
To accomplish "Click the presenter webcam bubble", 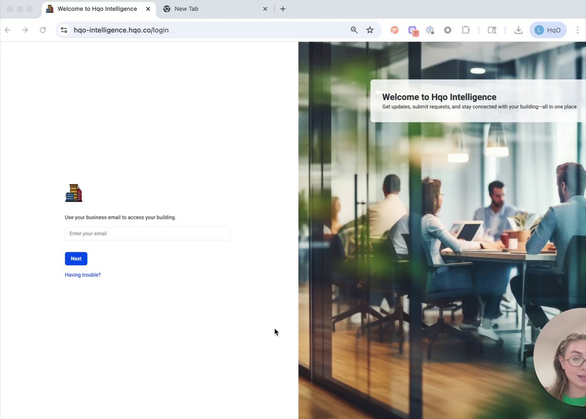I will tap(560, 357).
